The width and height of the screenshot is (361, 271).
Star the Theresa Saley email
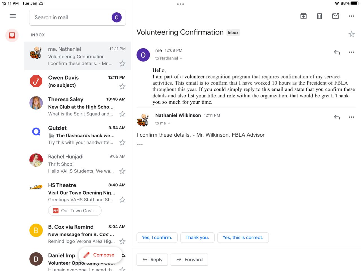point(122,114)
